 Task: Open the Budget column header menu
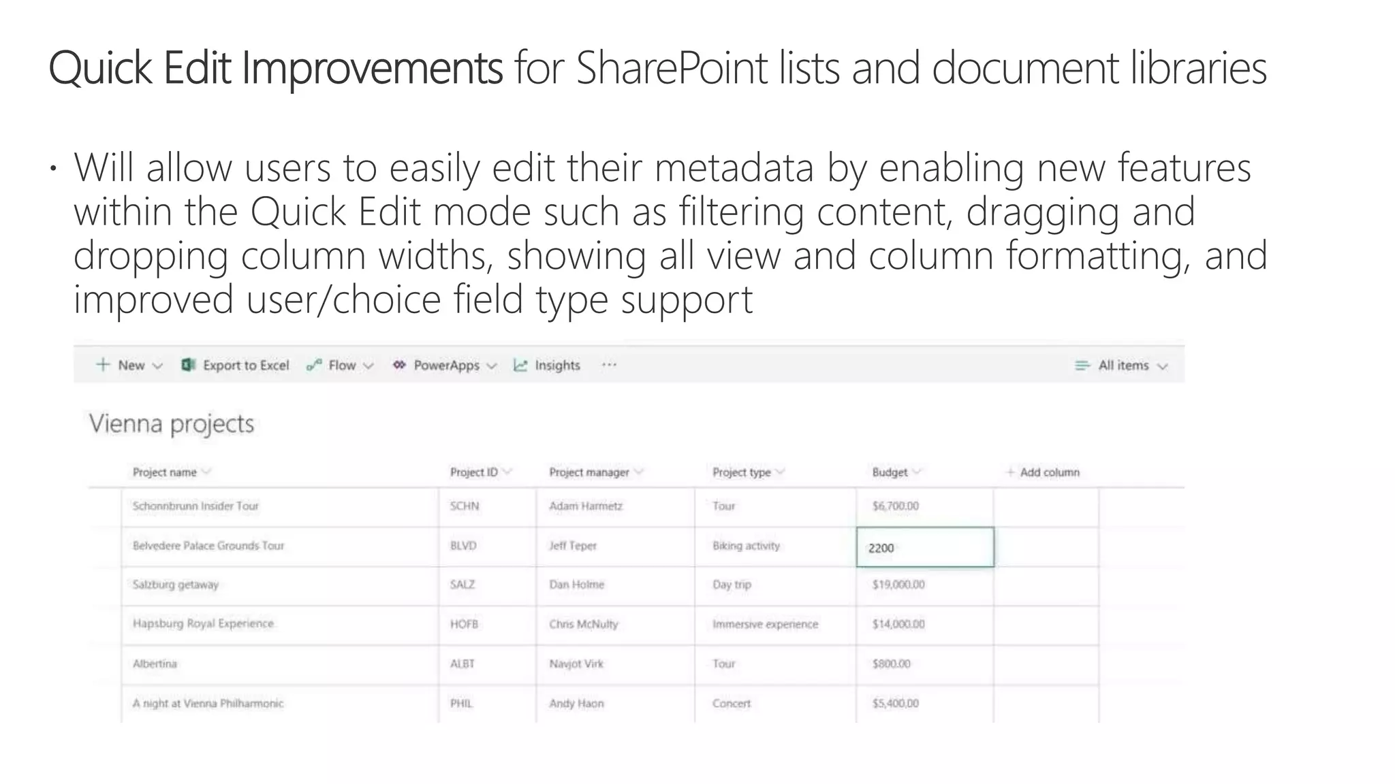[x=917, y=472]
